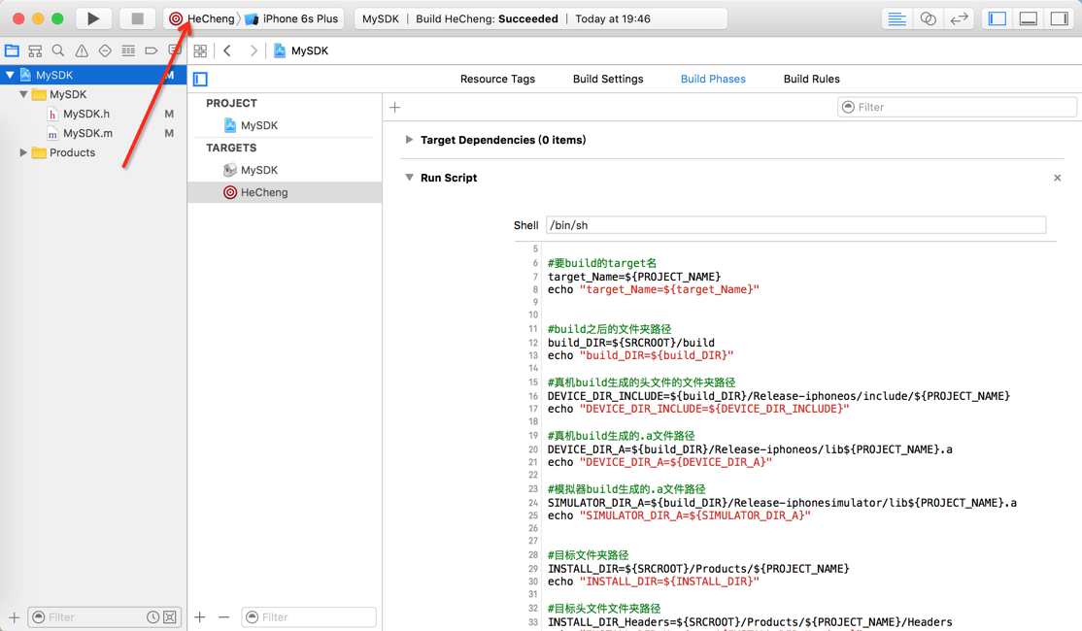Open the project navigator
The image size is (1082, 631).
pos(12,50)
